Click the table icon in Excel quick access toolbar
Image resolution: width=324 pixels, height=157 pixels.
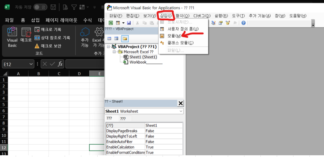point(83,7)
